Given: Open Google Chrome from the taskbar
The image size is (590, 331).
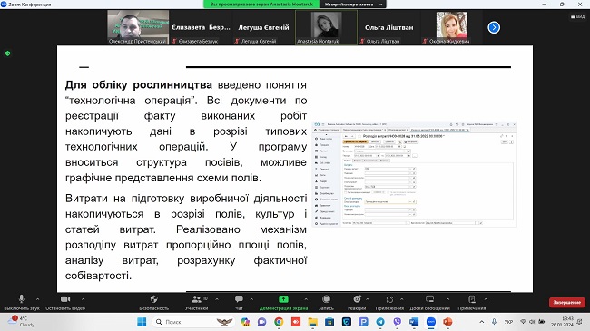Looking at the screenshot, I should click(279, 322).
